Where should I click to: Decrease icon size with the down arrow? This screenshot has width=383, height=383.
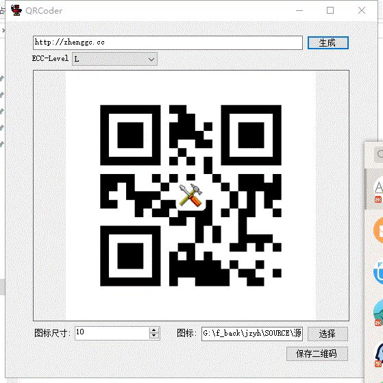pyautogui.click(x=153, y=336)
